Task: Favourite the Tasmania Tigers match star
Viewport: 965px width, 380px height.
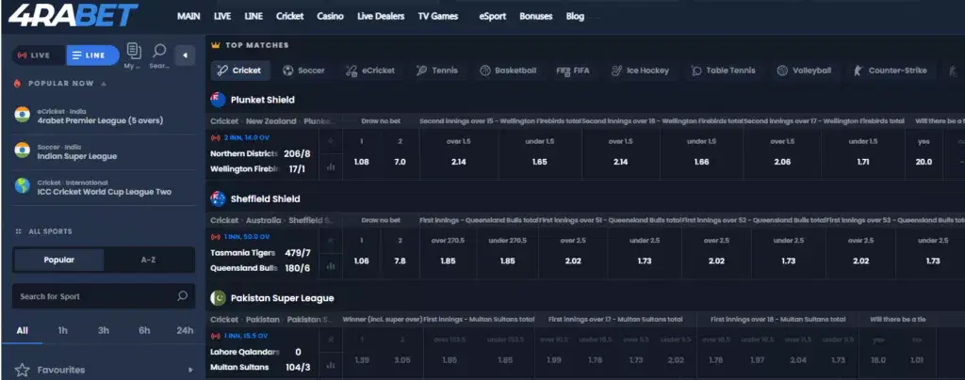Action: click(x=331, y=241)
